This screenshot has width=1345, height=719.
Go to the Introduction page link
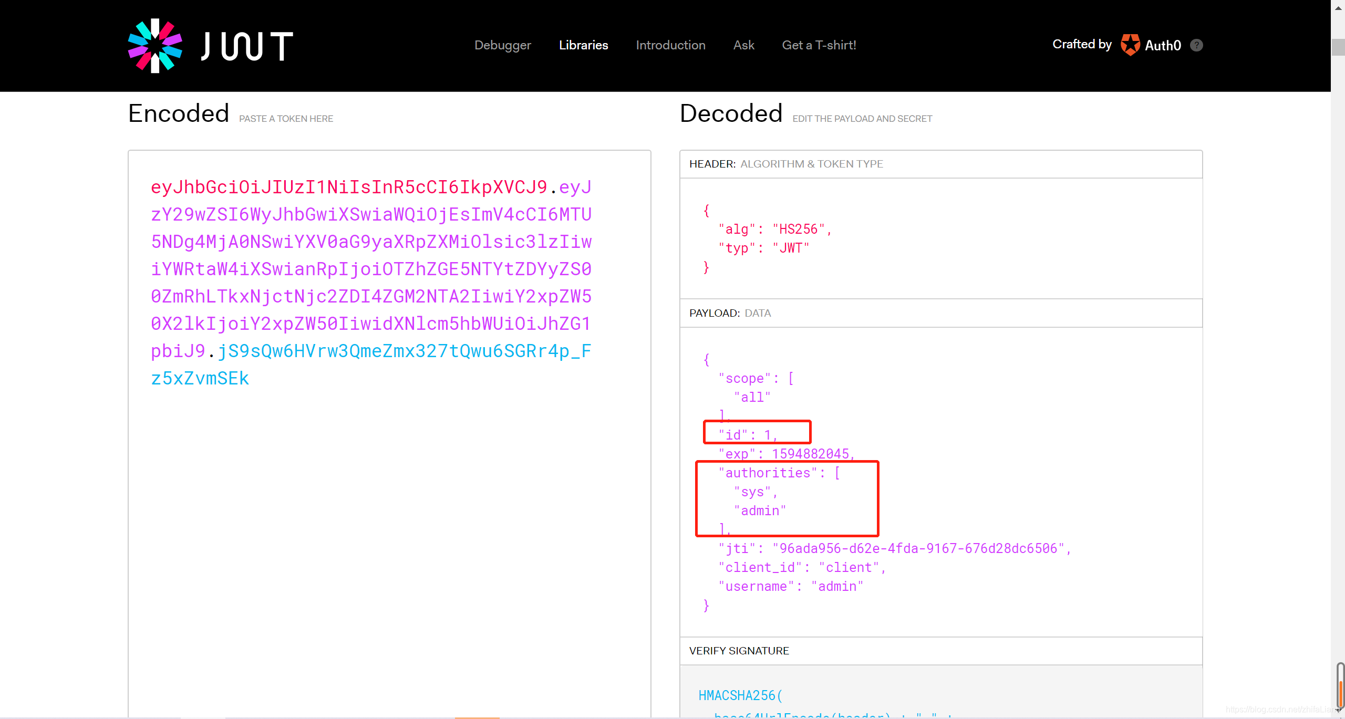(670, 45)
